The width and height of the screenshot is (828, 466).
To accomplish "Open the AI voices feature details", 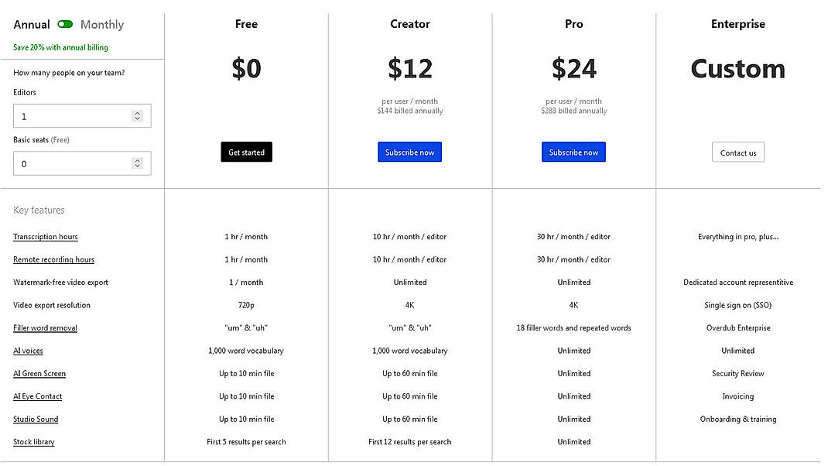I will tap(28, 351).
